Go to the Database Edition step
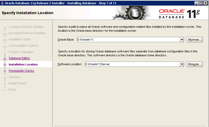209x127 pixels. [19, 58]
